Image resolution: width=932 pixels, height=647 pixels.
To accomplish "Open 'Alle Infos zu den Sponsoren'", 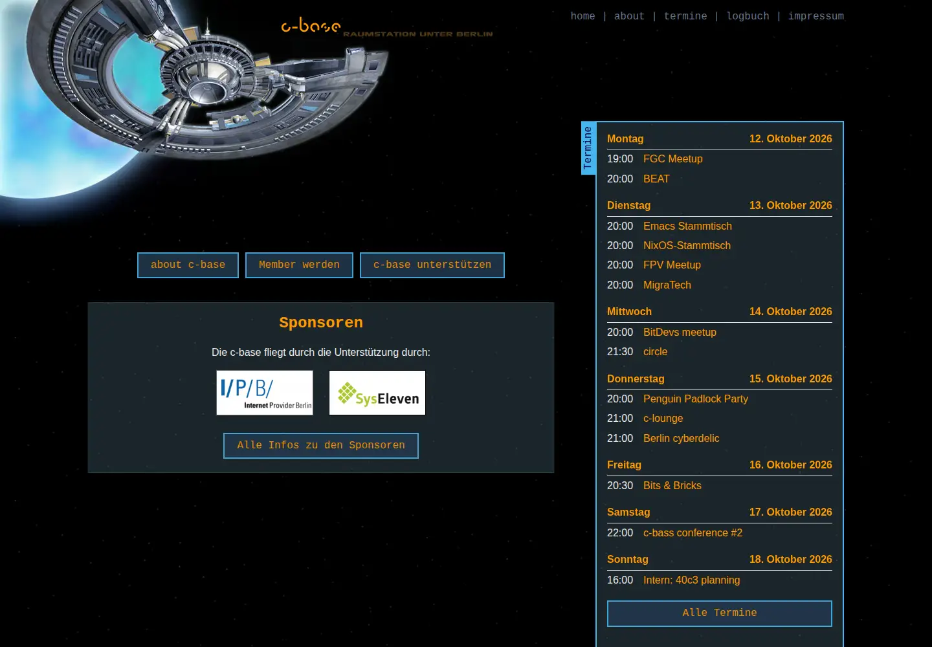I will [321, 446].
